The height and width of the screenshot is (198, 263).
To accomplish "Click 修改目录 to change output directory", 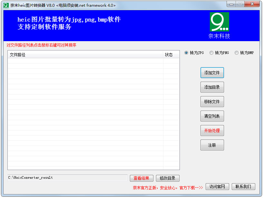I will tap(168, 178).
